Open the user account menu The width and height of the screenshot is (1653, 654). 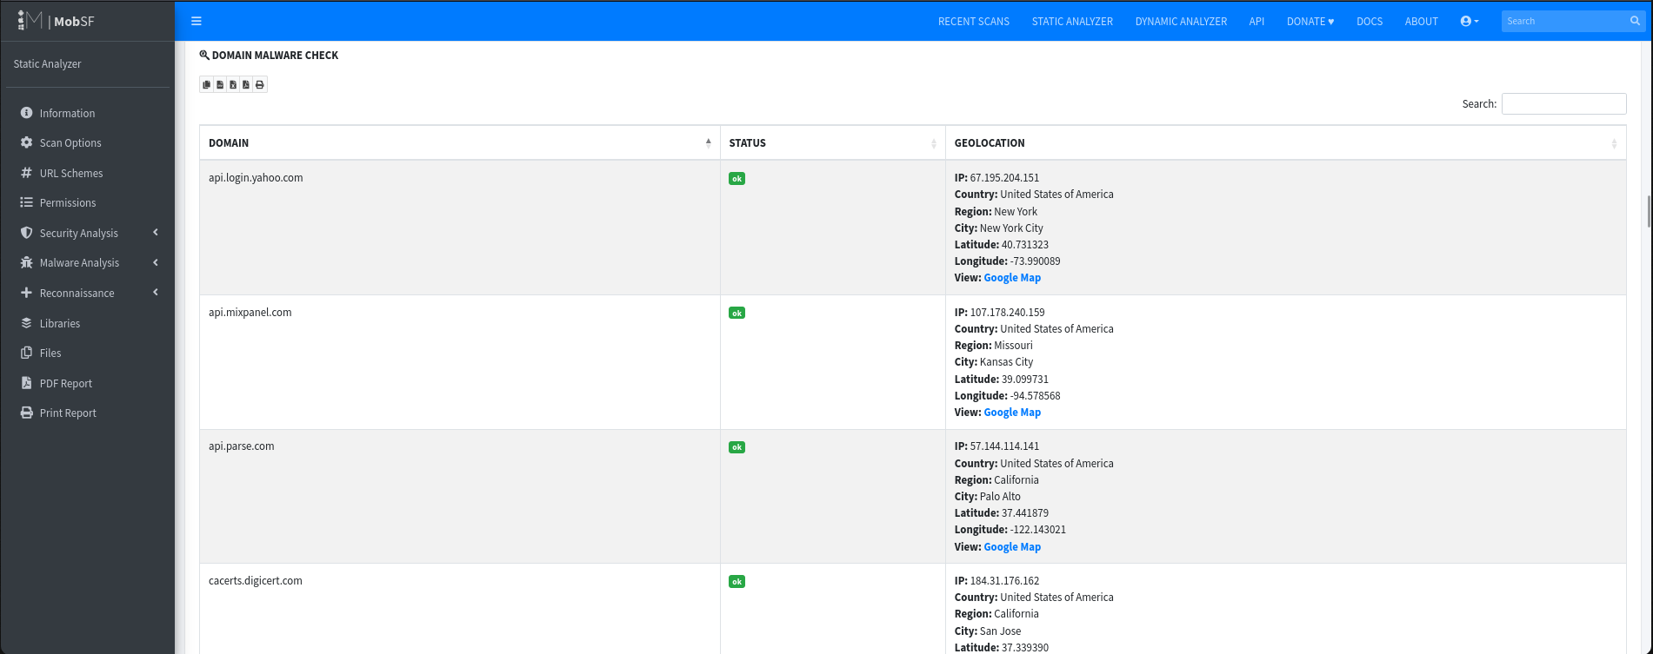click(1470, 21)
